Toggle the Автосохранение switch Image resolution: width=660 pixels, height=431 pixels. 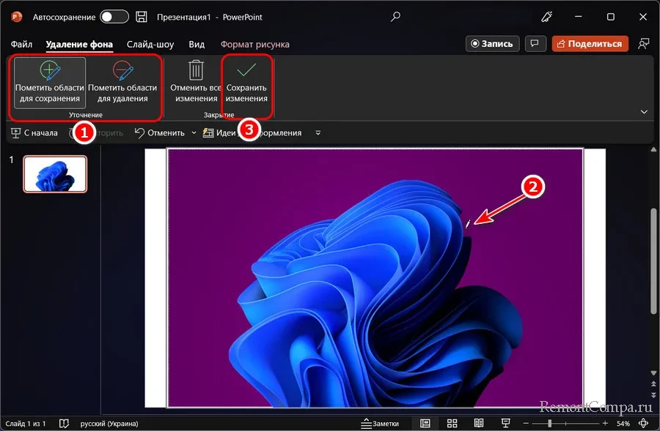click(x=114, y=17)
